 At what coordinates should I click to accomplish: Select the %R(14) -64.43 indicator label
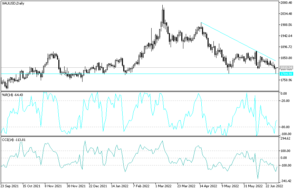coord(12,95)
